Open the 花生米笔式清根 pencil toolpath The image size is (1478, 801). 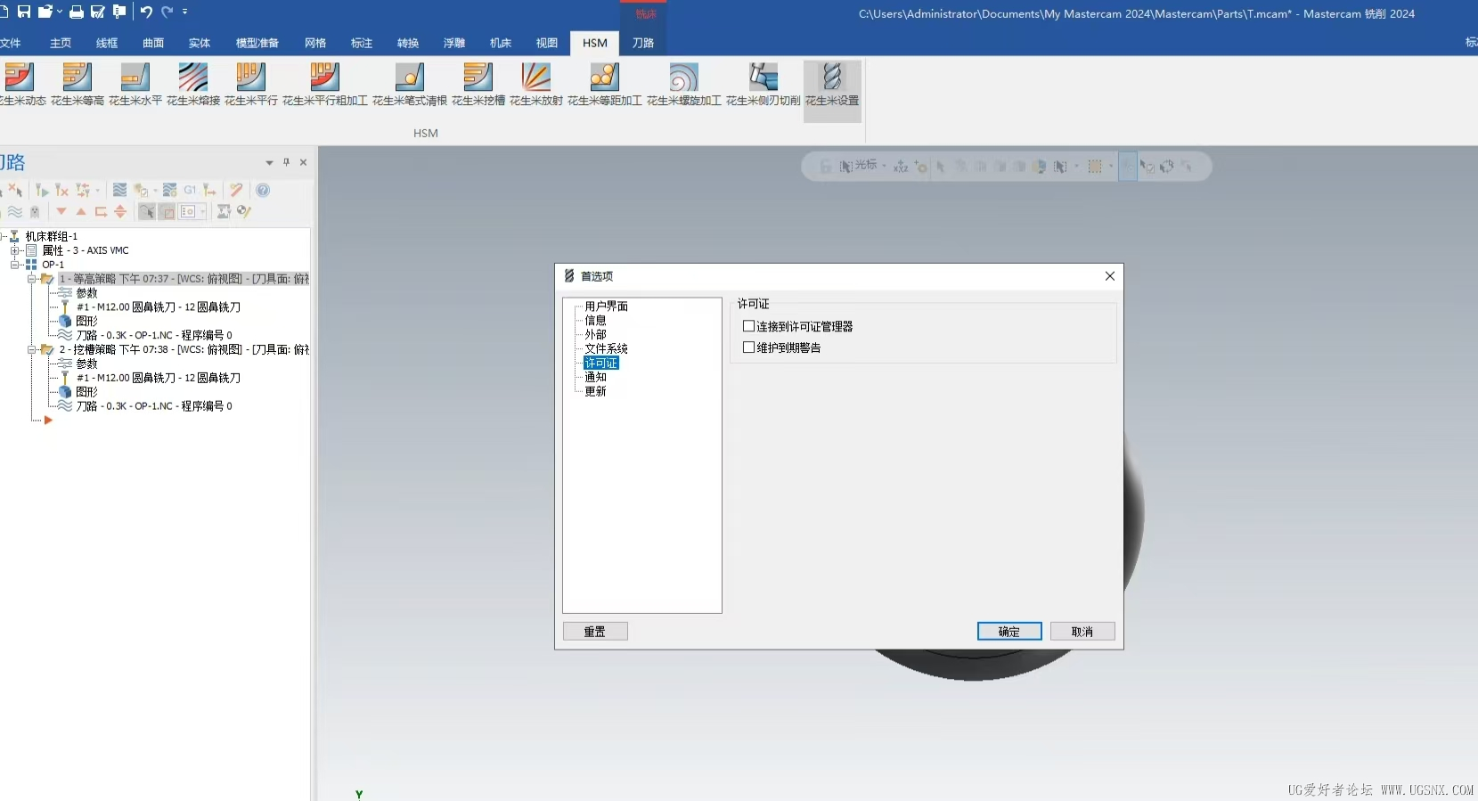click(410, 85)
